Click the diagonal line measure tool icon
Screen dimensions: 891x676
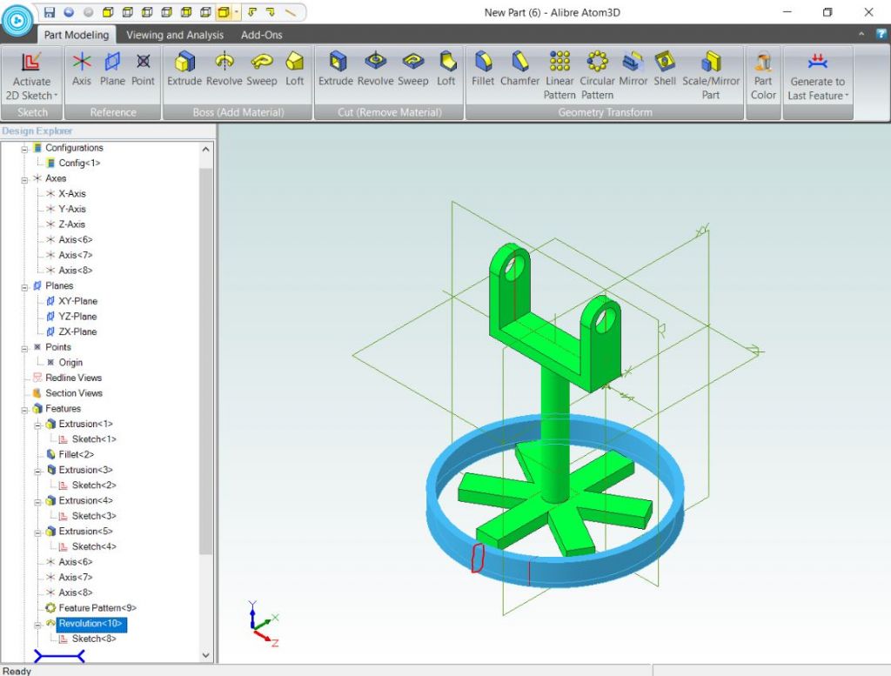291,12
